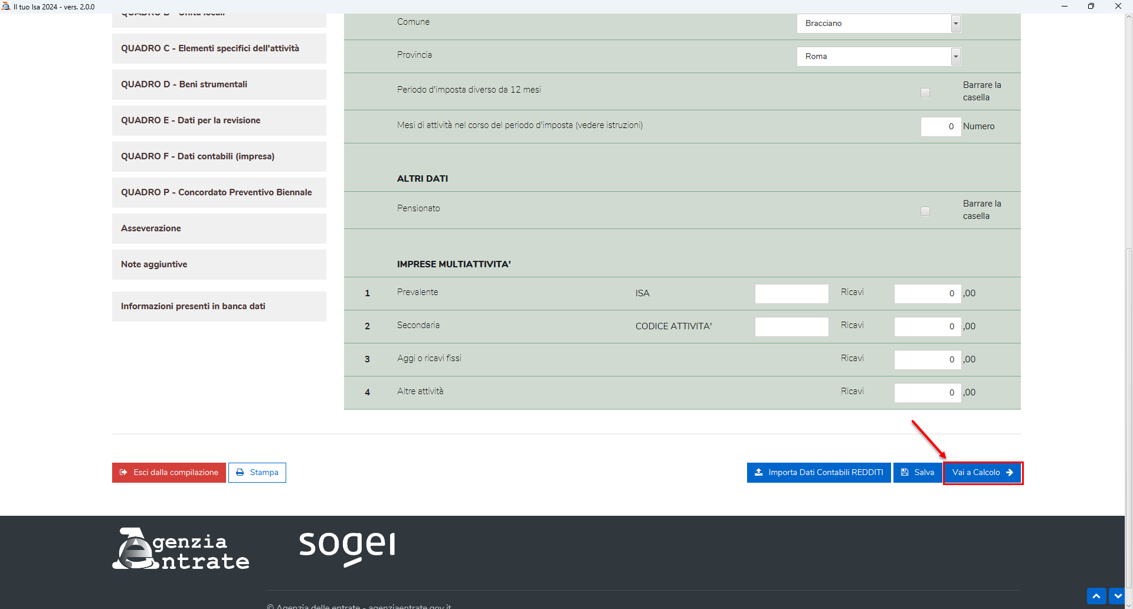Click the Altre attività row label
The width and height of the screenshot is (1133, 609).
[x=420, y=392]
